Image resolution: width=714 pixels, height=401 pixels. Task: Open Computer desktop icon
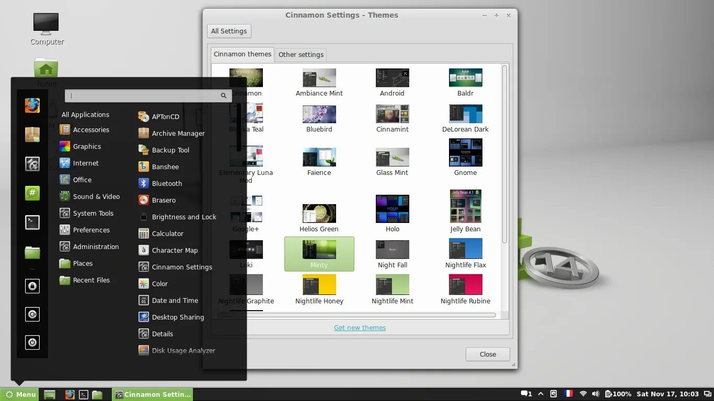(47, 29)
